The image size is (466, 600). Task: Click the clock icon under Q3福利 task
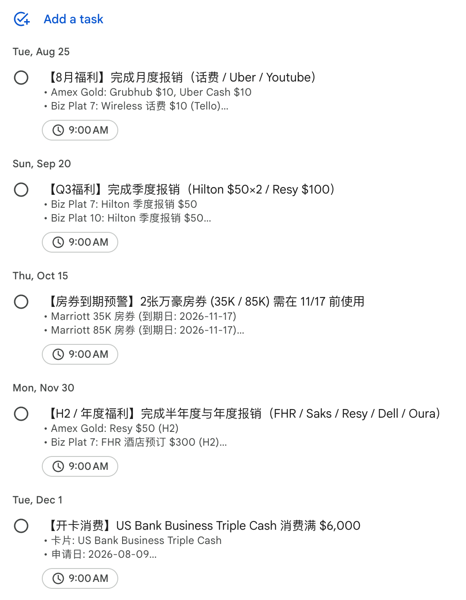(x=58, y=242)
